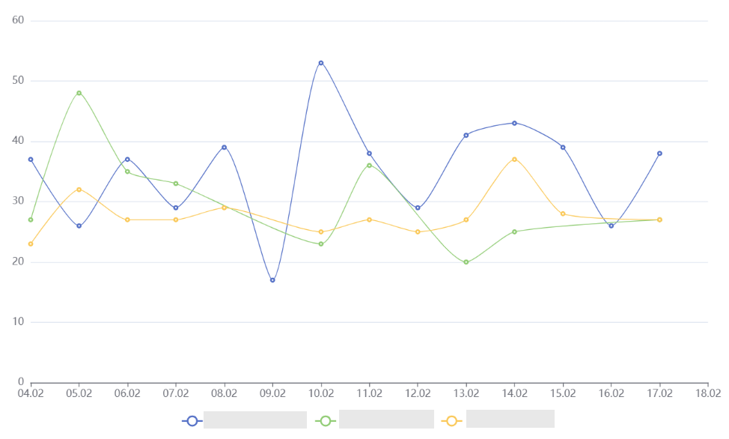Click the 60 y-axis value label
The image size is (729, 439).
pos(19,20)
